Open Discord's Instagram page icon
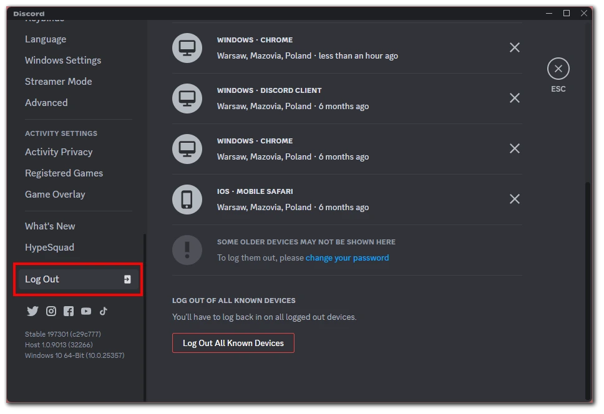Image resolution: width=604 pixels, height=414 pixels. point(51,311)
